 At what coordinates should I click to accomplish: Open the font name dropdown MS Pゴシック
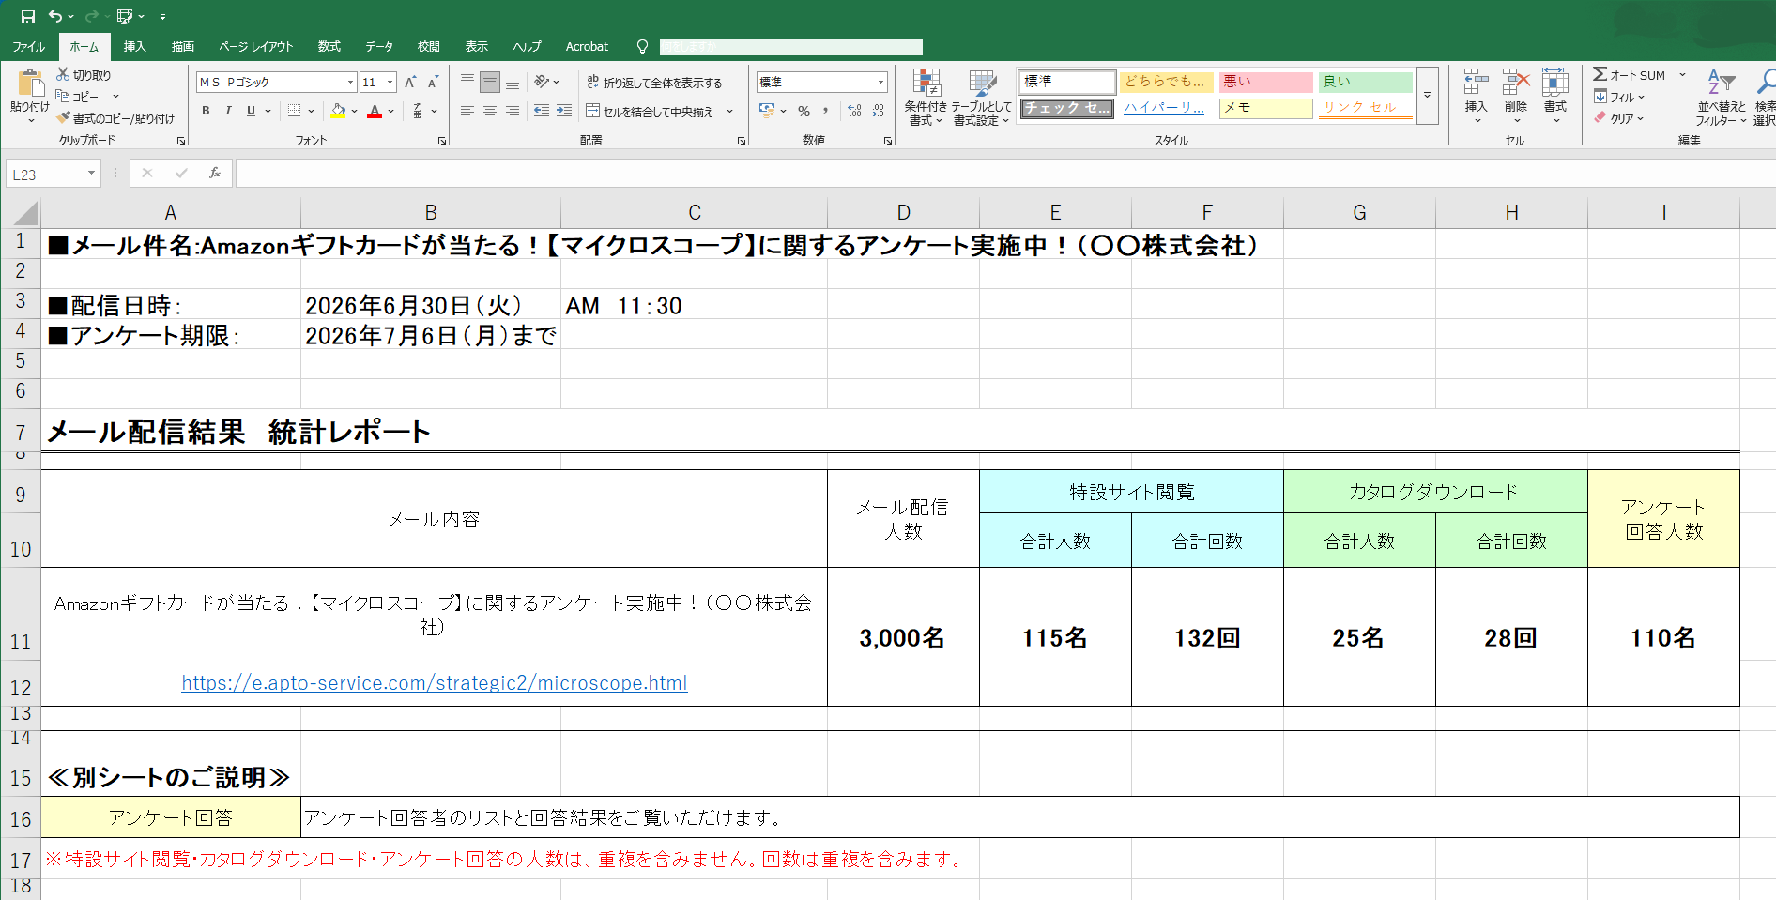pos(350,83)
